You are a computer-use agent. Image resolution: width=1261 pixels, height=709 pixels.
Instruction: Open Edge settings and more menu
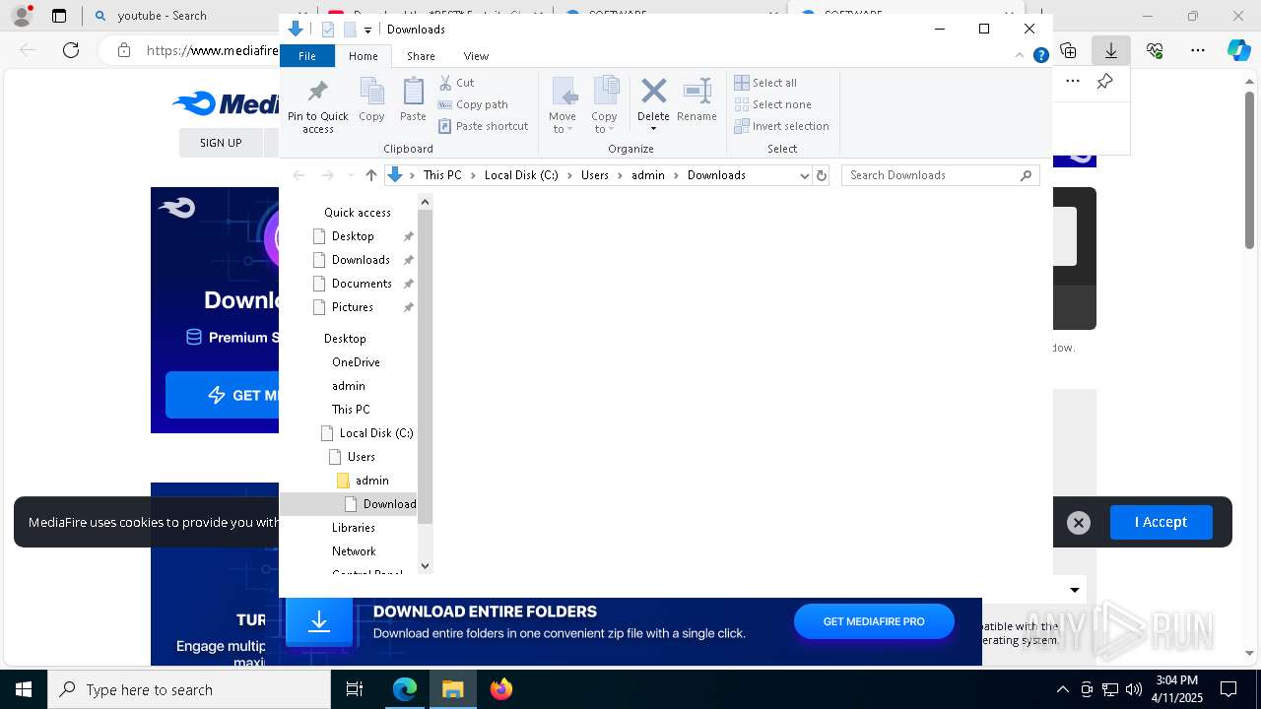pos(1197,50)
